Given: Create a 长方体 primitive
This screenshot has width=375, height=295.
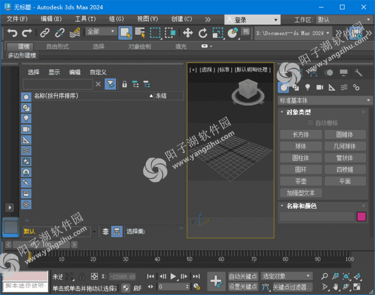Looking at the screenshot, I should 301,135.
